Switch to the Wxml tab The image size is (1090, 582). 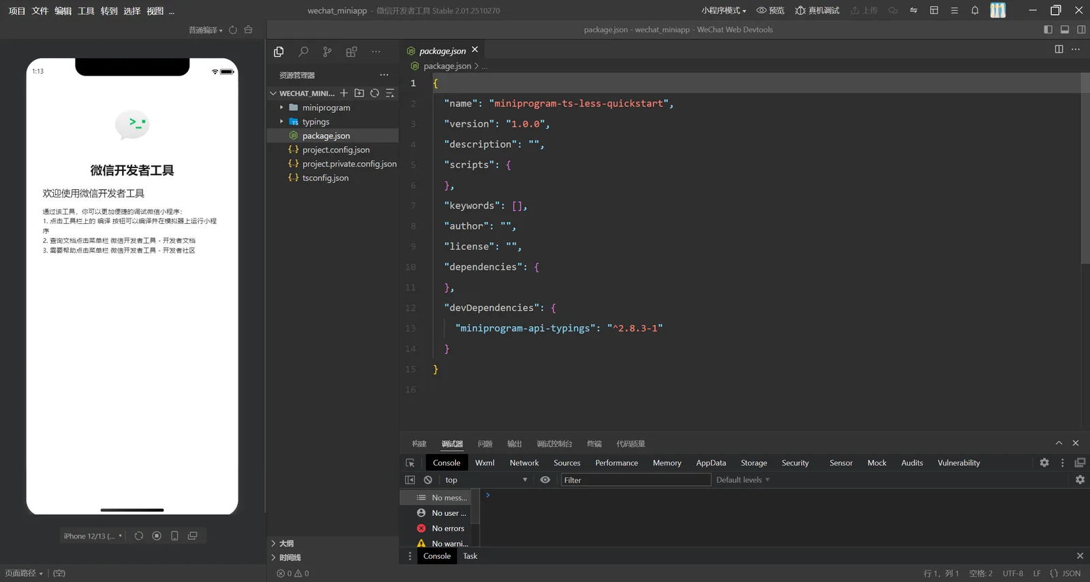tap(485, 463)
